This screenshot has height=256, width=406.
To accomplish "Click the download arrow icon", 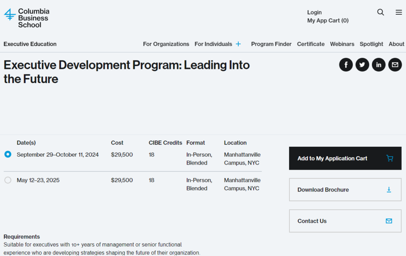I will point(389,190).
